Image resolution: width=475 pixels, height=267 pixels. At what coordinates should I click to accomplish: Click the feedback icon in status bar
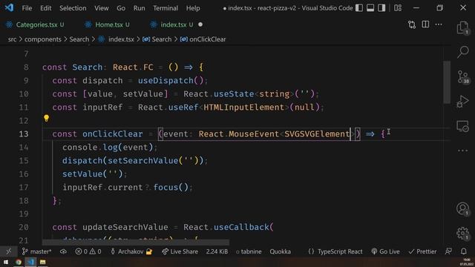(x=448, y=251)
